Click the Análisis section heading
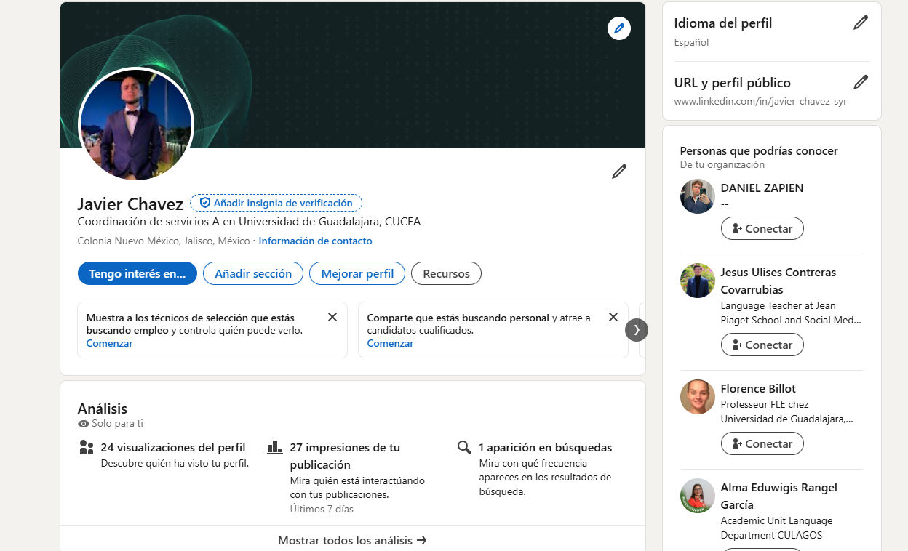The image size is (908, 551). pos(103,409)
